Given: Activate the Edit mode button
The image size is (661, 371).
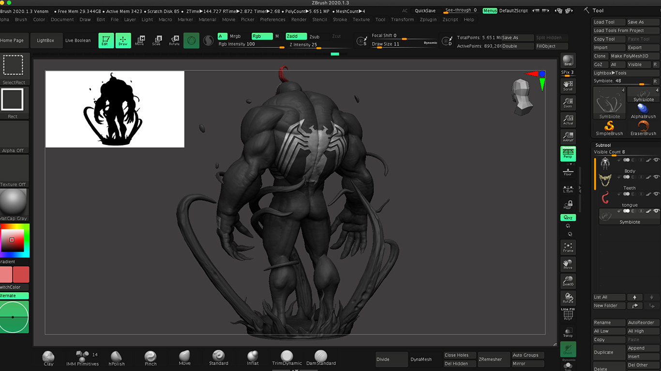Looking at the screenshot, I should 105,41.
